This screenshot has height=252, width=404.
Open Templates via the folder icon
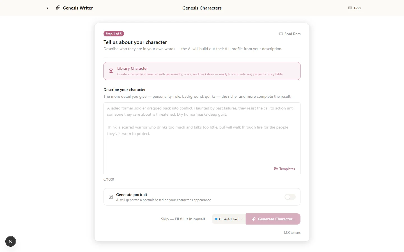pyautogui.click(x=276, y=169)
